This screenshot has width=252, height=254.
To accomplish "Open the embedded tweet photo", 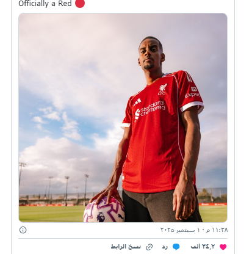I will click(x=123, y=118).
